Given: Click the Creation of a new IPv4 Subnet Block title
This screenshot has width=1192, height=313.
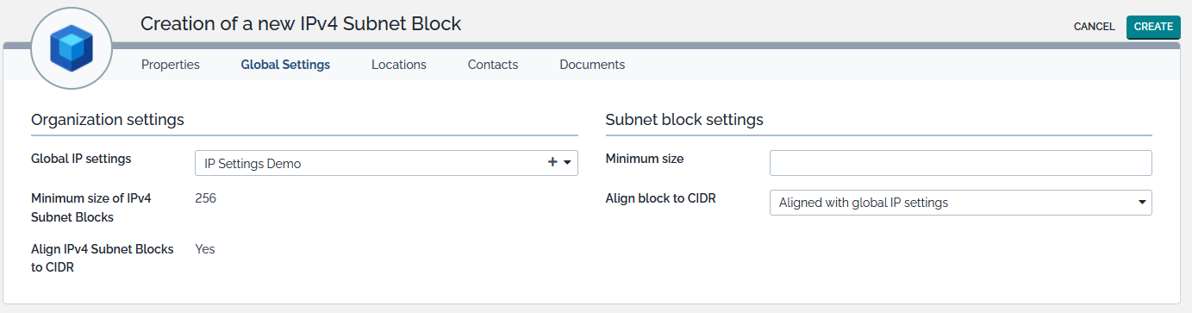Looking at the screenshot, I should pos(301,24).
